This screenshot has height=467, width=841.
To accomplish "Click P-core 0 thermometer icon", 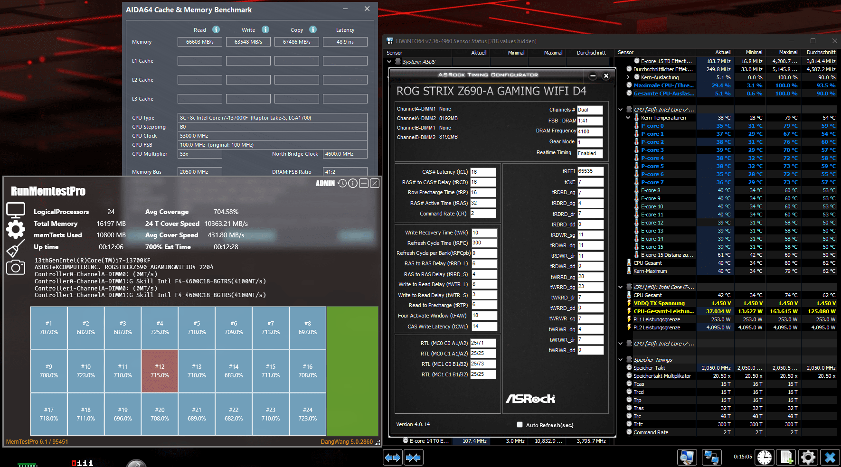I will [x=637, y=126].
